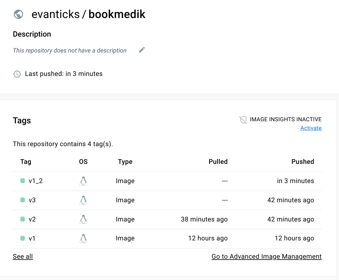Edit the description with the pencil icon
The height and width of the screenshot is (280, 339).
[x=142, y=50]
